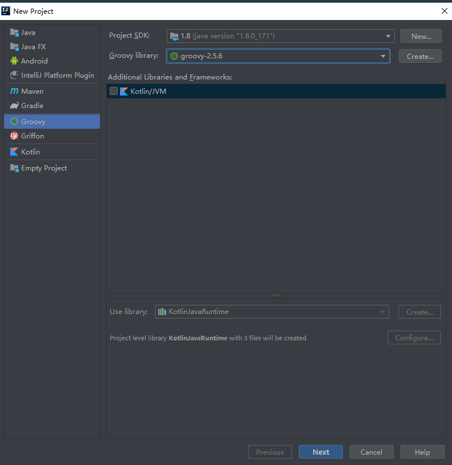The image size is (452, 465).
Task: Click the Previous button
Action: [x=270, y=452]
